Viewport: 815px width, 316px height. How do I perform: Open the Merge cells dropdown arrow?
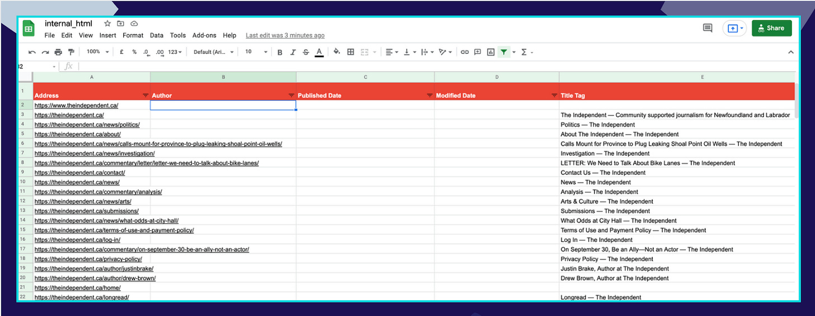(373, 52)
